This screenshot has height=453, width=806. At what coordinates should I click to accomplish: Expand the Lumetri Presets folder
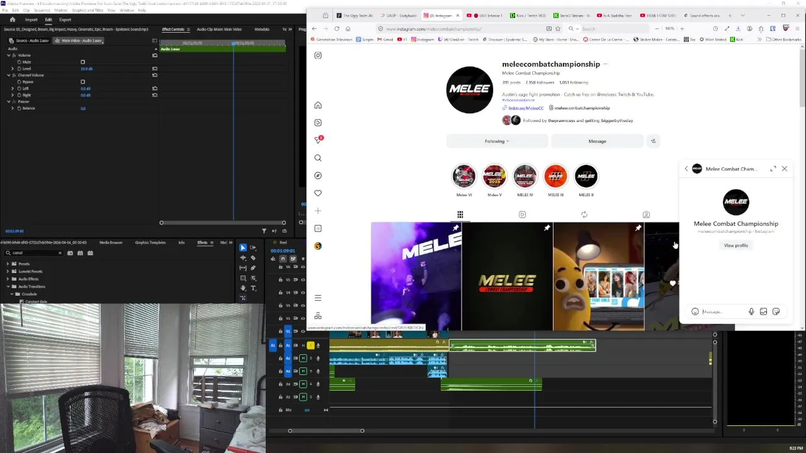point(8,272)
